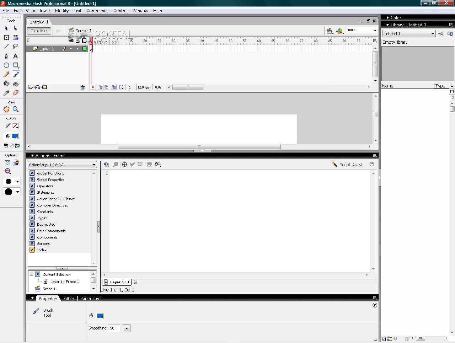Open the Index entry in Actions toolbox
The height and width of the screenshot is (343, 455).
42,250
